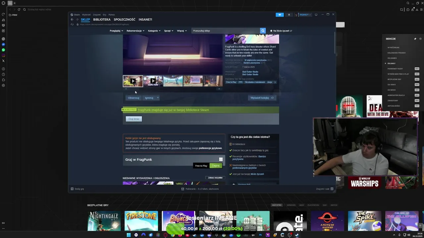Open Znajomi menu

97,15
